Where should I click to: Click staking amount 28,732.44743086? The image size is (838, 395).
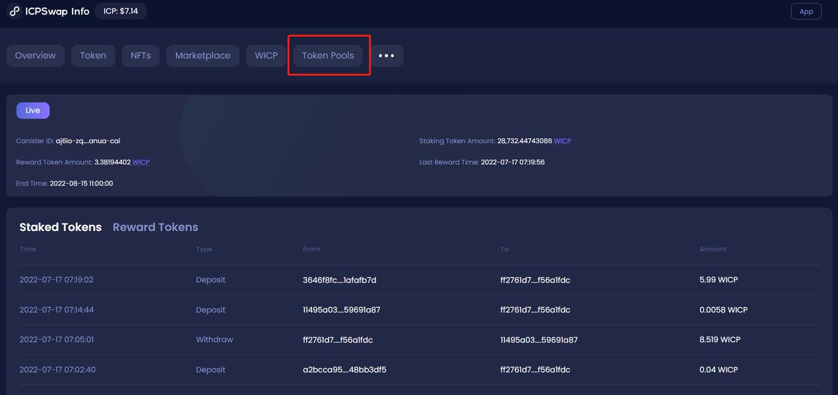pos(524,141)
